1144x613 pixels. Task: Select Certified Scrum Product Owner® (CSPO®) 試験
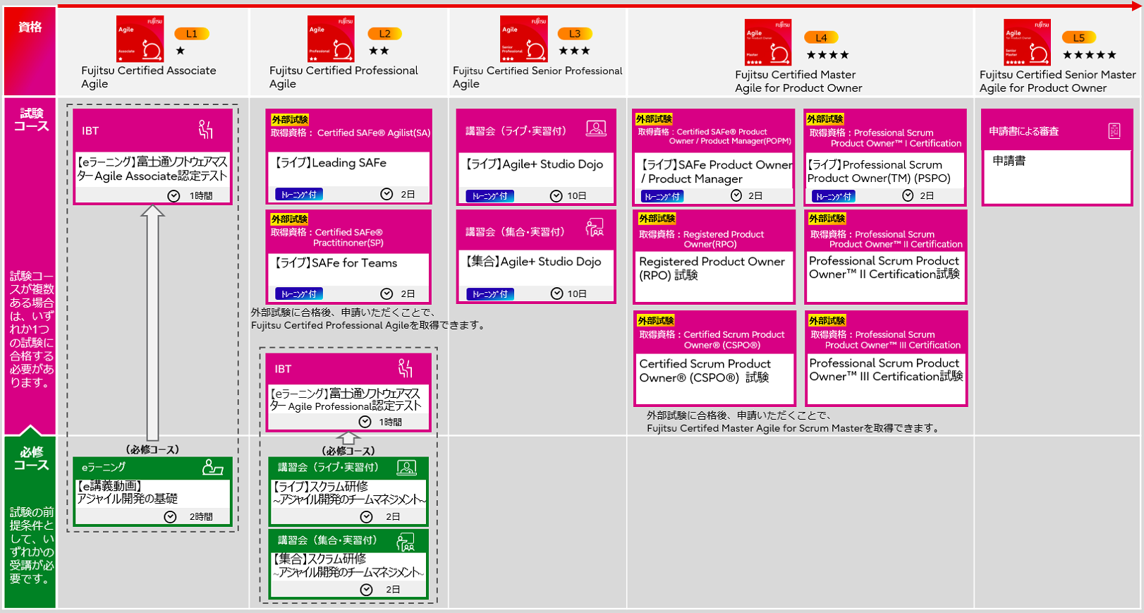pos(704,370)
